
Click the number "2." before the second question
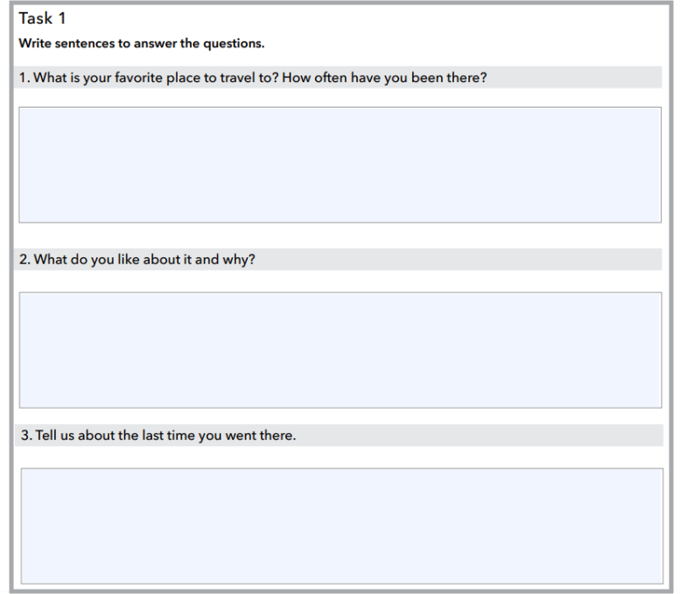(25, 260)
